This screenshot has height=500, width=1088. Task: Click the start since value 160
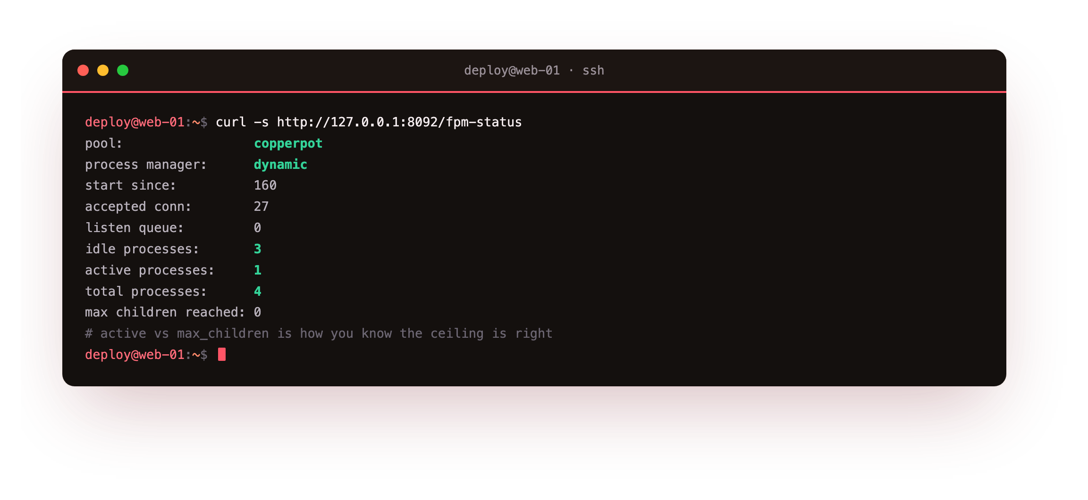pyautogui.click(x=265, y=185)
